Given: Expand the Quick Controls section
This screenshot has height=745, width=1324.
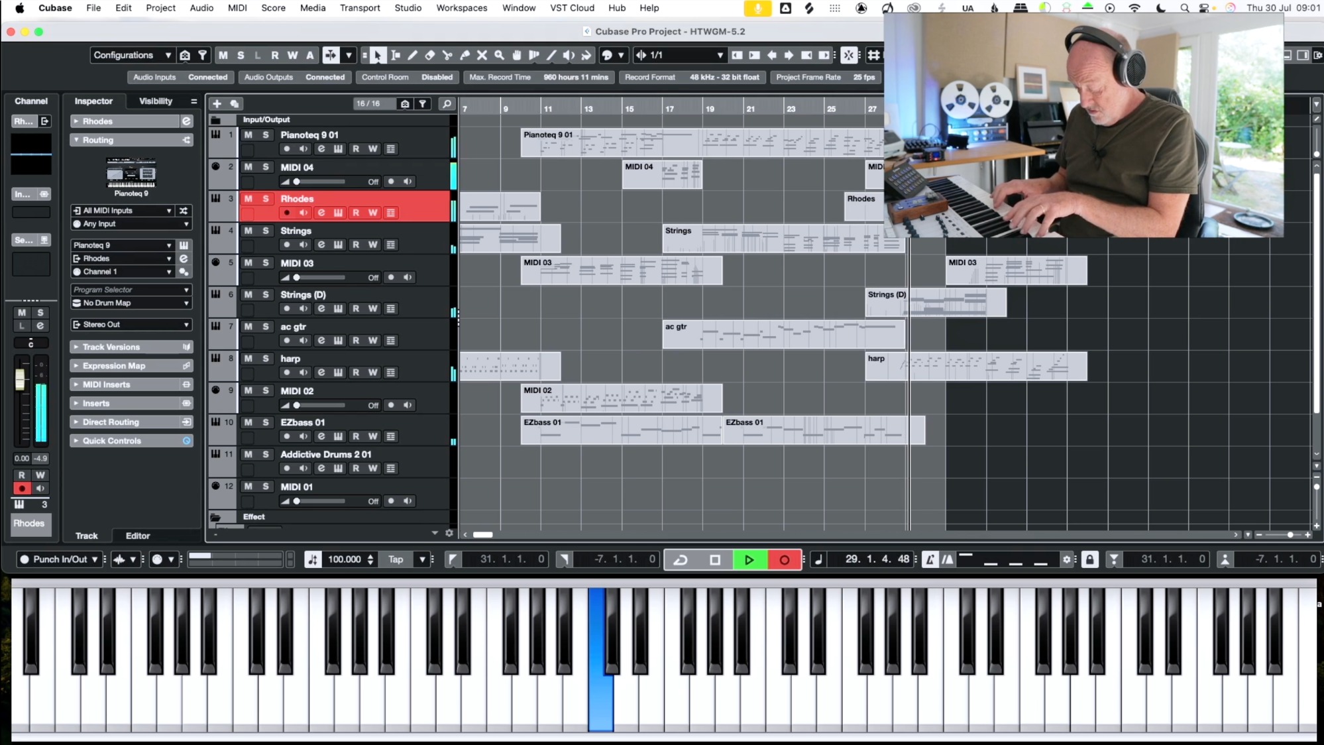Looking at the screenshot, I should (x=131, y=441).
